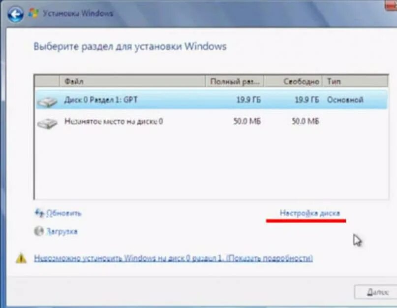Click the drive icon of the unallocated space row
The width and height of the screenshot is (397, 308).
point(47,124)
